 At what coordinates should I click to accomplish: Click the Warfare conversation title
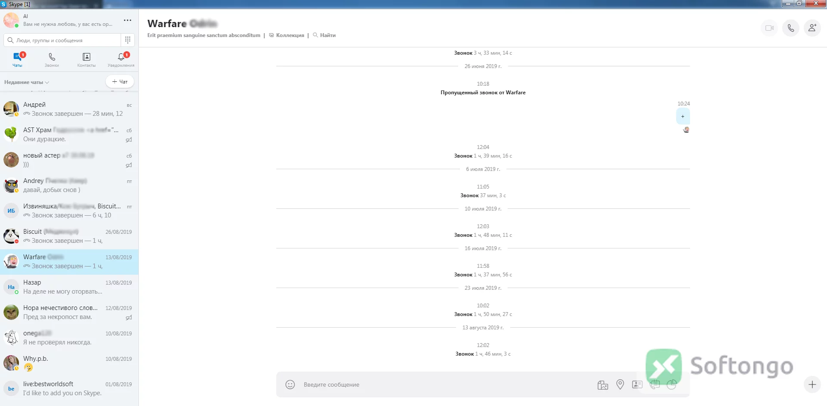[x=182, y=23]
